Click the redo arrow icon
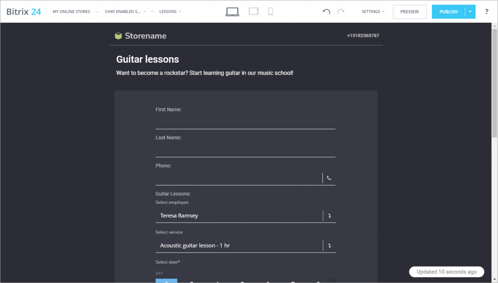498x283 pixels. [x=341, y=12]
